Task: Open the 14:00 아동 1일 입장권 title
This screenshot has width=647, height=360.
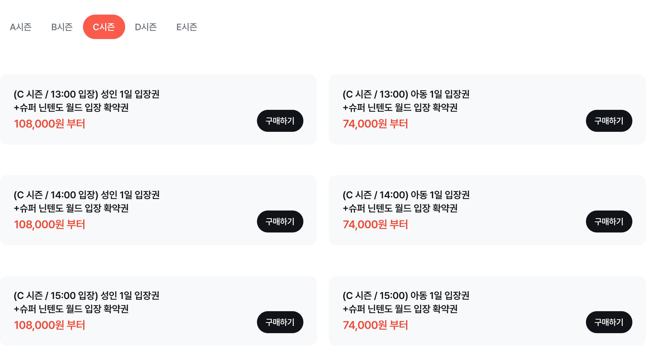Action: (x=406, y=201)
